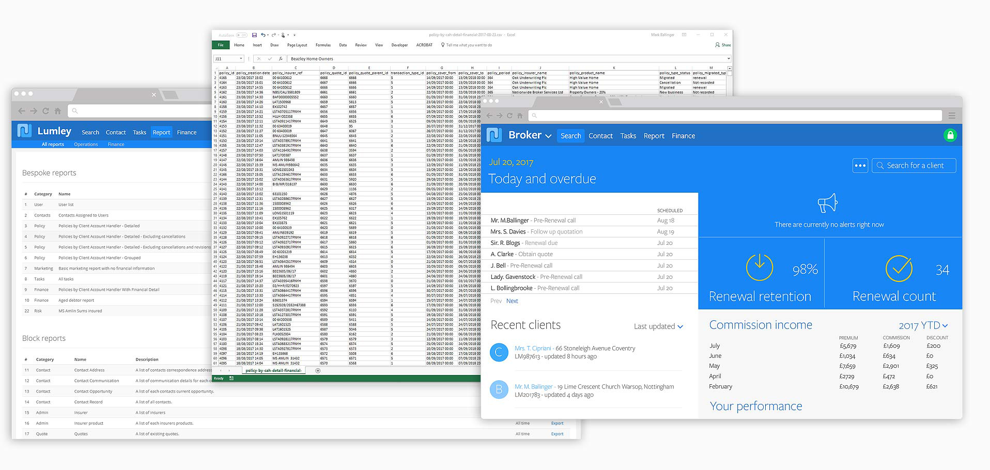Click the megaphone alerts icon
This screenshot has height=470, width=990.
coord(828,203)
